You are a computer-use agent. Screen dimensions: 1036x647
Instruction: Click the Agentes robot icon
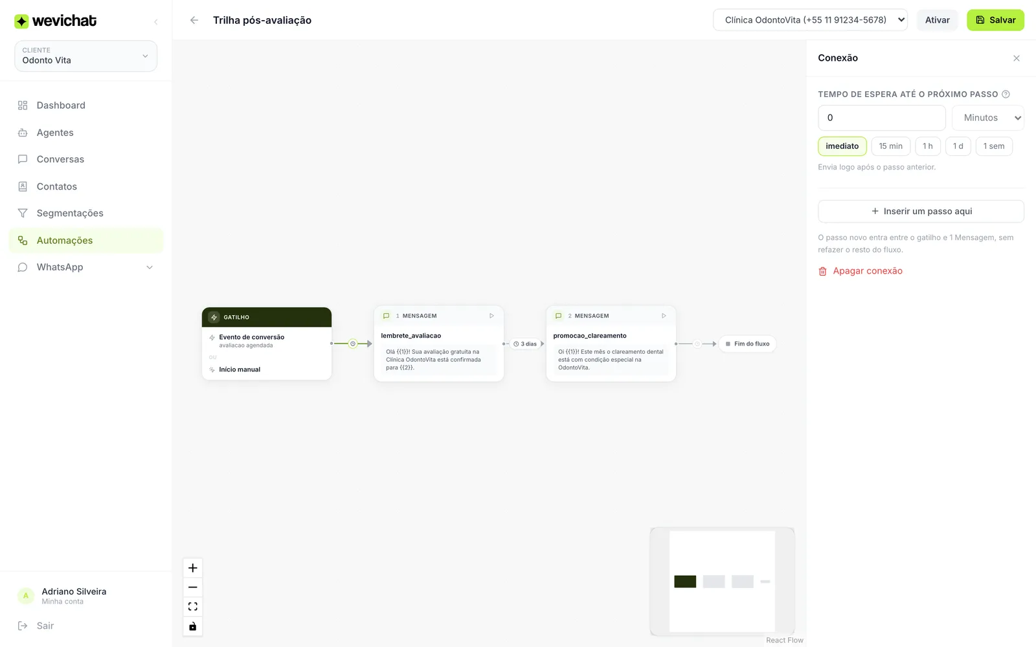coord(23,133)
